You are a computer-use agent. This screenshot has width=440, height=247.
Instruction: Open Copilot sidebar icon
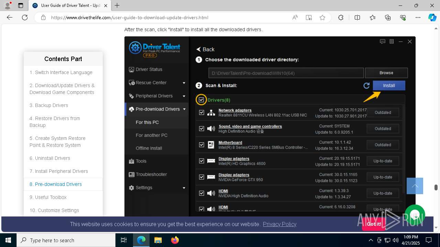tap(432, 17)
